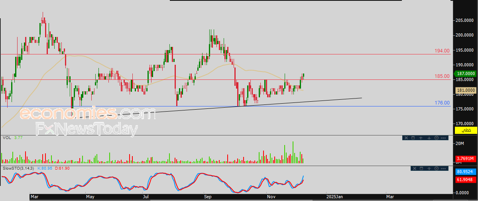Click the 2025Jan marker on time axis
Viewport: 478px width, 201px height.
334,196
